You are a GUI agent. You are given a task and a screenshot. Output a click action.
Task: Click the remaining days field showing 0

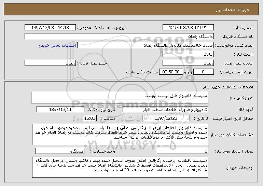[204, 72]
